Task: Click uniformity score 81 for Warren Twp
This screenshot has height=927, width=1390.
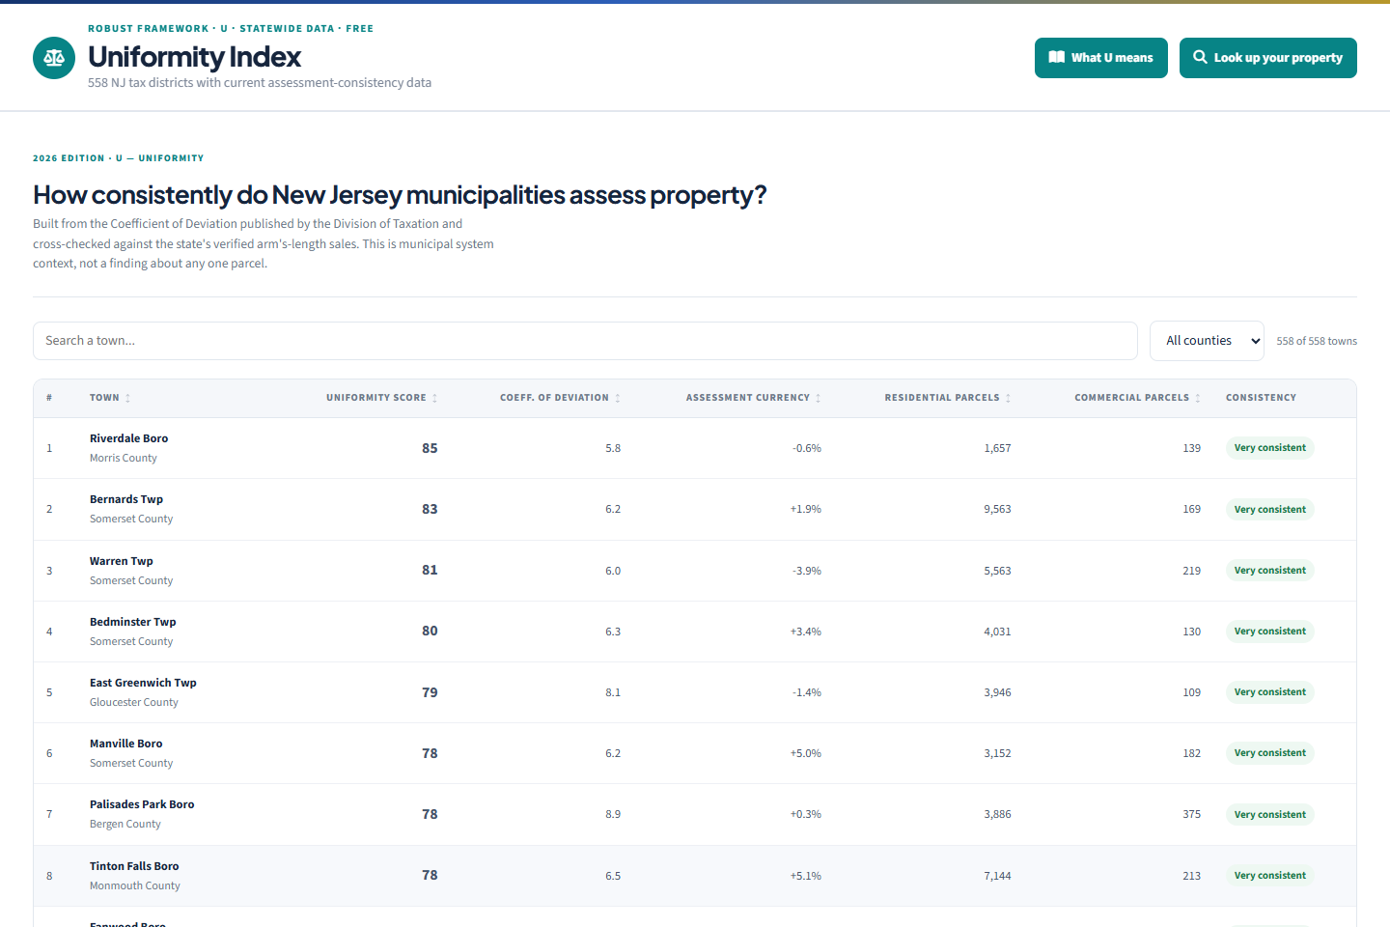Action: pyautogui.click(x=430, y=570)
